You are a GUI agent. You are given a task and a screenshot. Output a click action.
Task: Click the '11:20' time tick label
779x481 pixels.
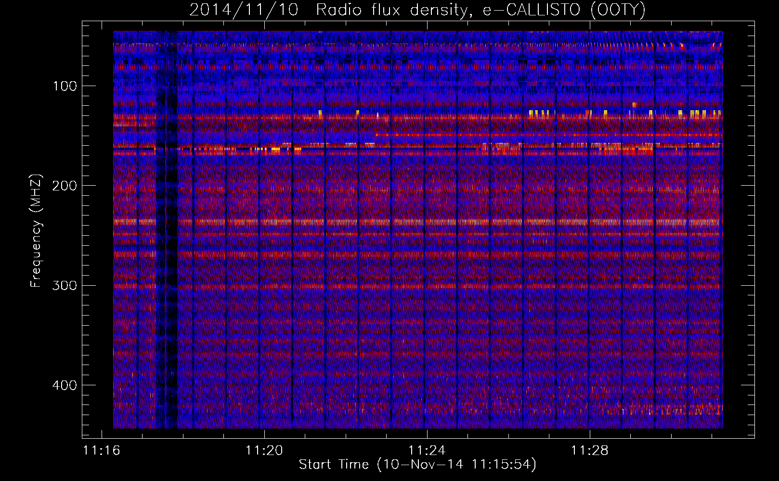pyautogui.click(x=264, y=451)
